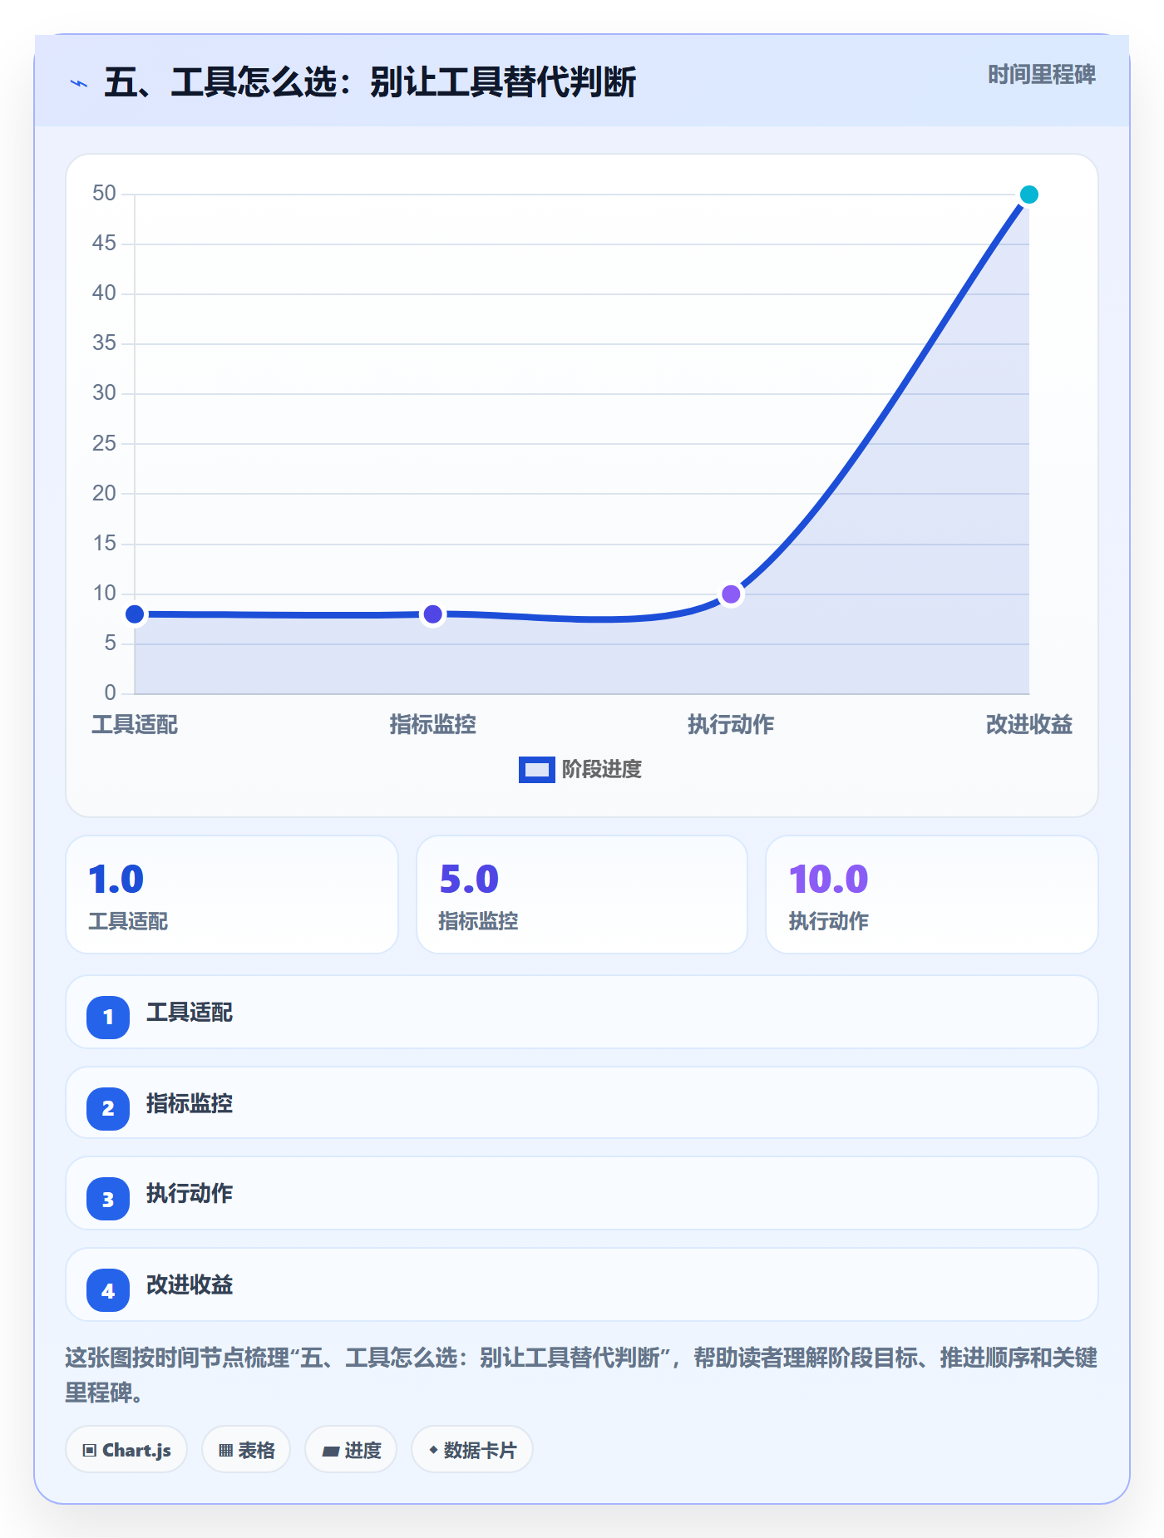Click the y-axis value 50
The image size is (1164, 1538).
(x=104, y=194)
